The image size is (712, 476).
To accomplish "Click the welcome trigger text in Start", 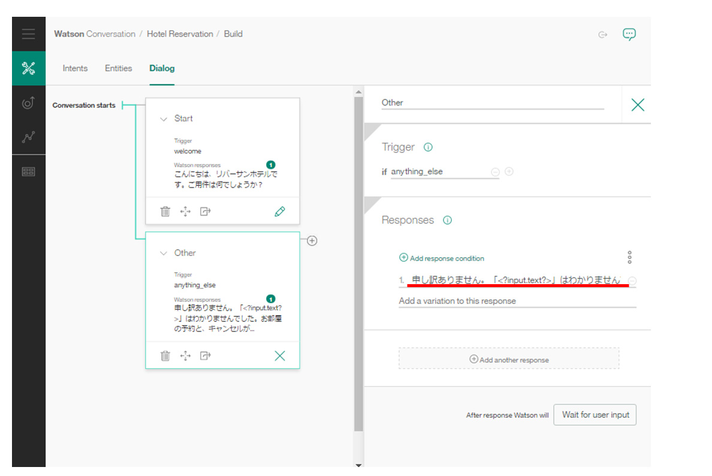I will point(188,151).
